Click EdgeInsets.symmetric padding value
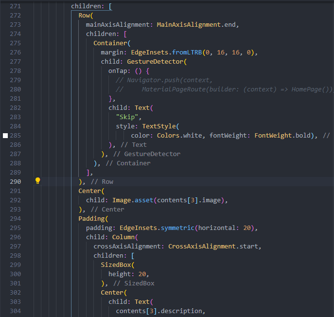 pos(157,228)
